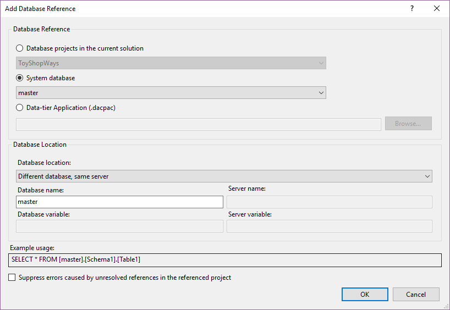This screenshot has width=450, height=310.
Task: Click the Server variable input field
Action: coord(329,226)
